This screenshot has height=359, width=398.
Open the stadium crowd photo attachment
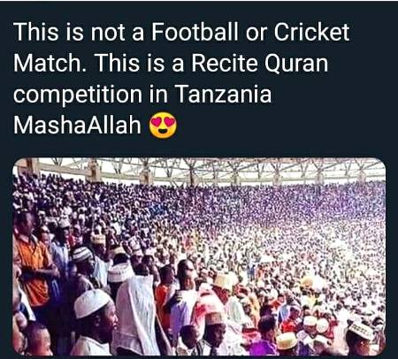point(199,256)
